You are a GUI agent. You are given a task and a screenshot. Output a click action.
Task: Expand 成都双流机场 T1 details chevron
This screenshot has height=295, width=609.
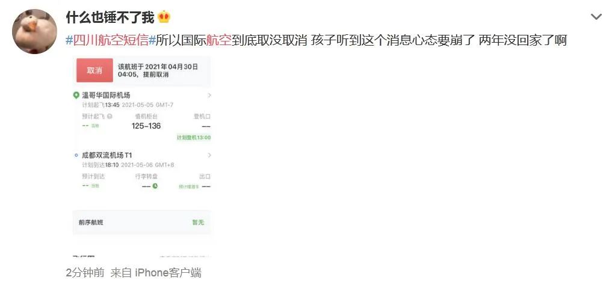(x=209, y=155)
